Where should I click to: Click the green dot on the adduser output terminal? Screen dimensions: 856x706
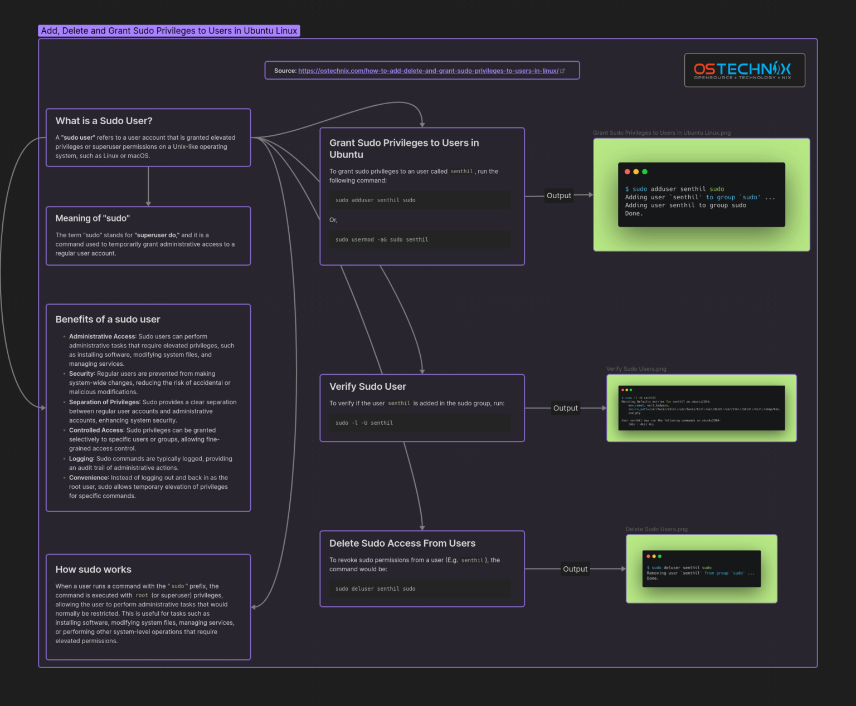[x=645, y=171]
